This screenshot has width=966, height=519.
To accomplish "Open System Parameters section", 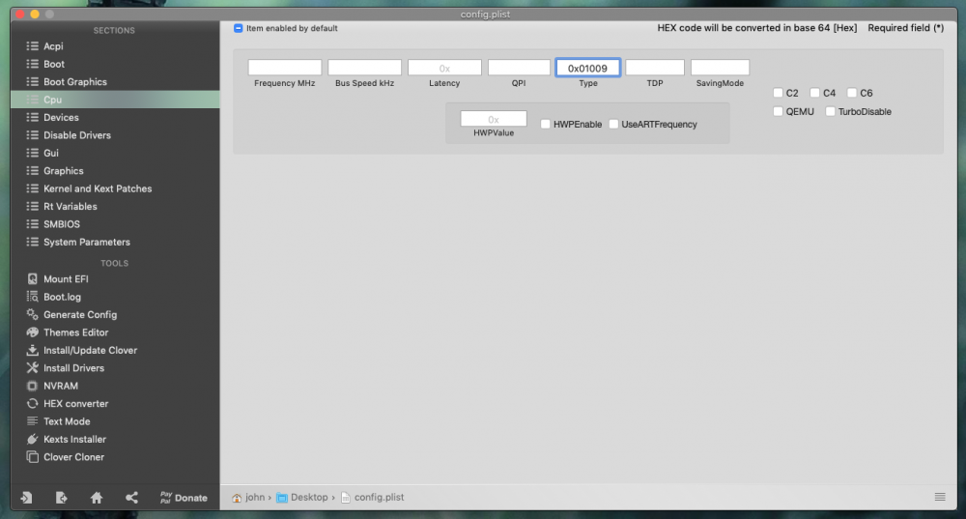I will (x=115, y=243).
